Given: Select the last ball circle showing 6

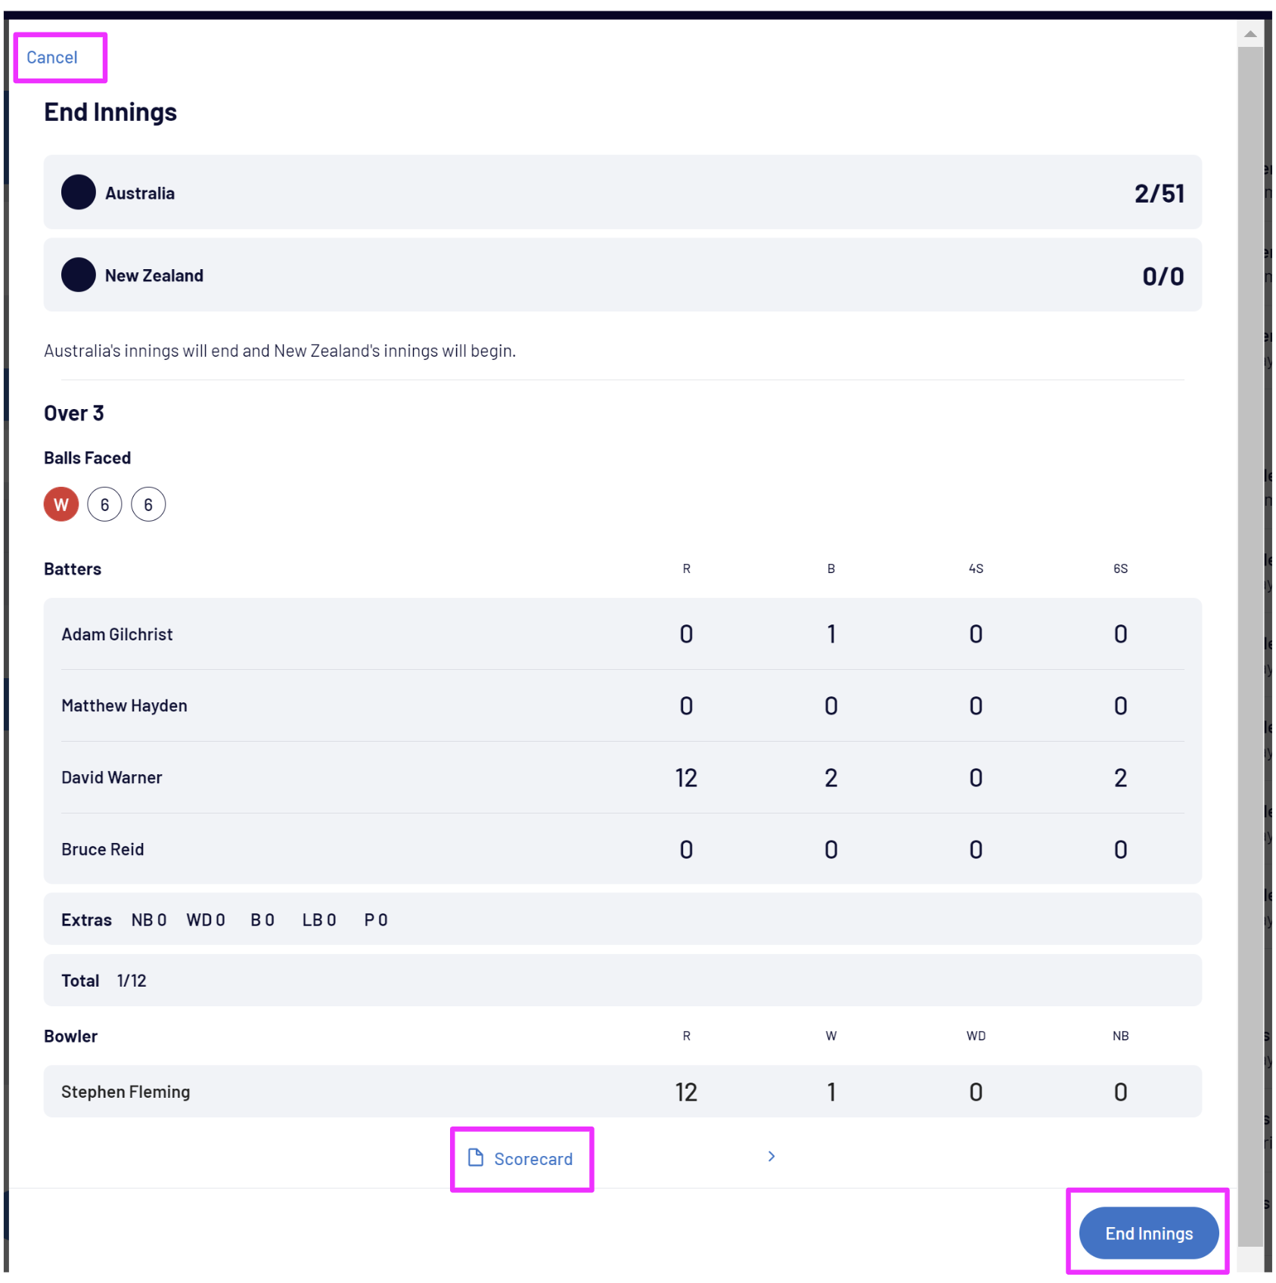Looking at the screenshot, I should [148, 504].
